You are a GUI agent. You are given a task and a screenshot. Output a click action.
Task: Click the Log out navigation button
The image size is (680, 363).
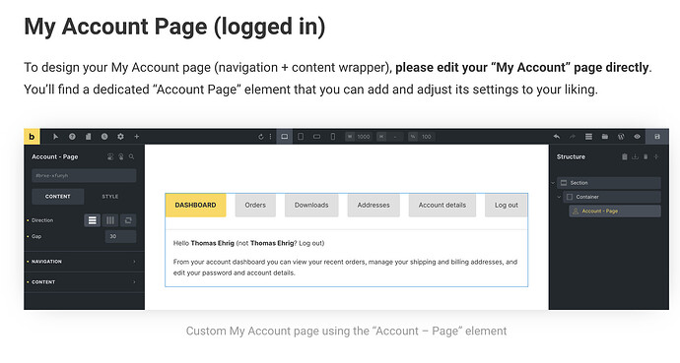[507, 205]
